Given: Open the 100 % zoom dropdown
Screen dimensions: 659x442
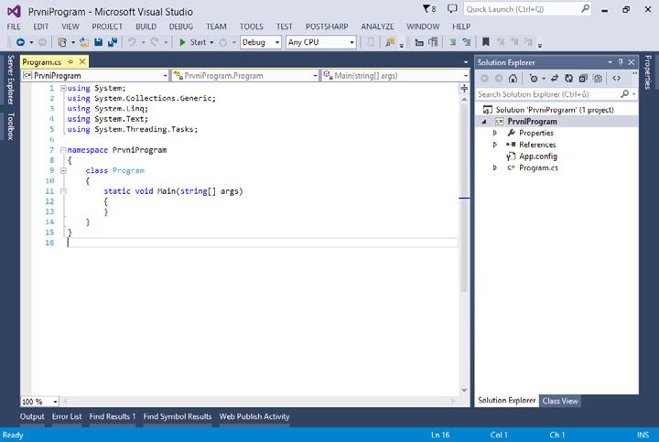Looking at the screenshot, I should point(40,402).
